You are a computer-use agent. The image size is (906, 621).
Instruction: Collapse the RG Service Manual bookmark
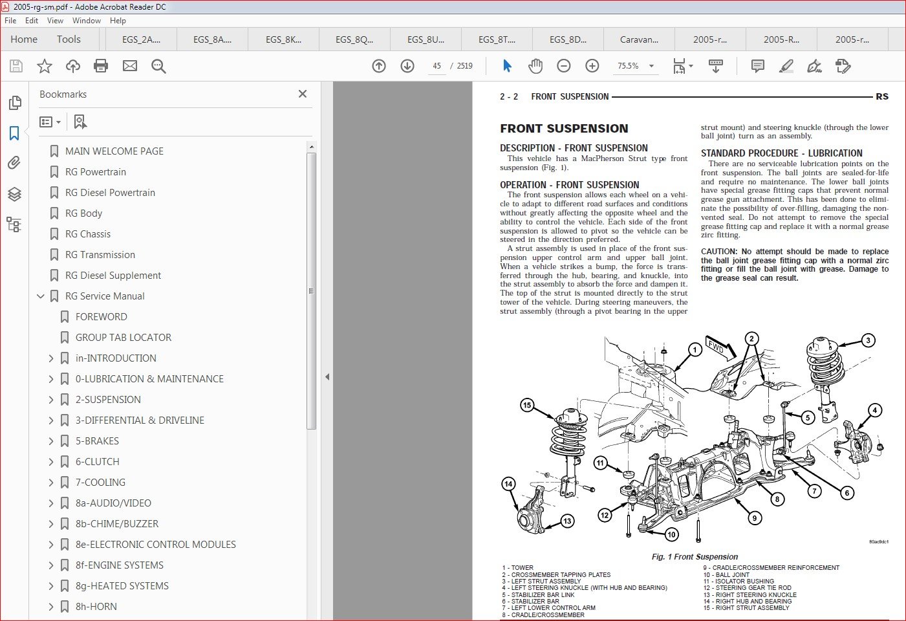click(41, 296)
